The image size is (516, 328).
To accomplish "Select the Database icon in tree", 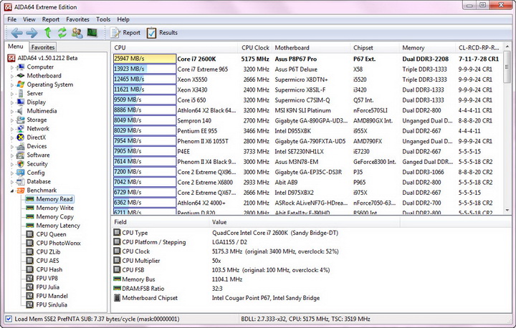I will (20, 181).
